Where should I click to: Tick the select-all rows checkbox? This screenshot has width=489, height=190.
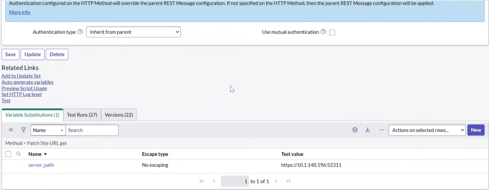click(x=8, y=154)
